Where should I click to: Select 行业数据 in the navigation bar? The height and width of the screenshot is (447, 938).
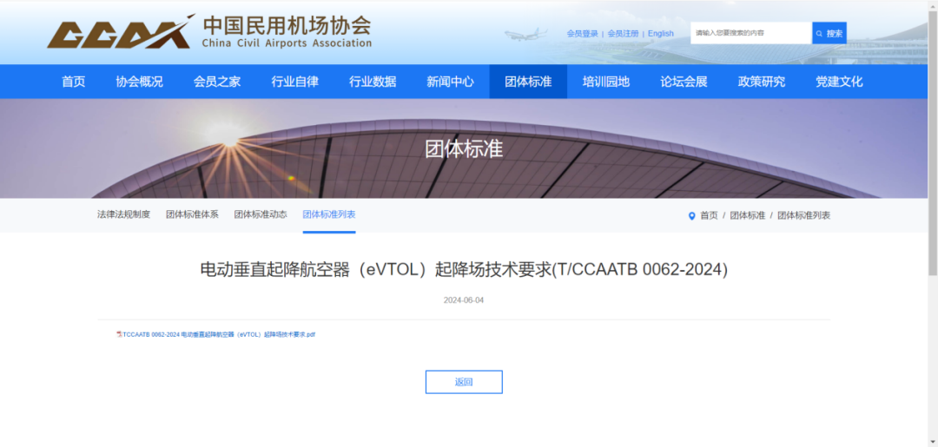pos(373,82)
